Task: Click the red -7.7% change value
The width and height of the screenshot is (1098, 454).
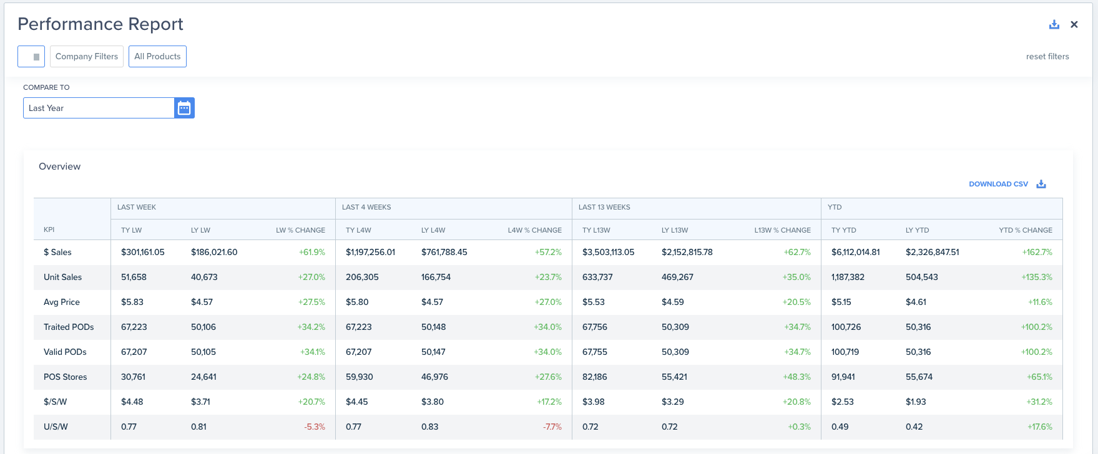Action: point(552,427)
